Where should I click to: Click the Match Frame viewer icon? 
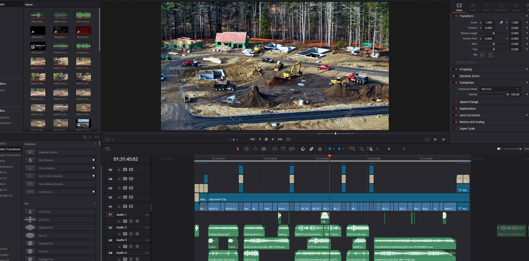point(428,139)
